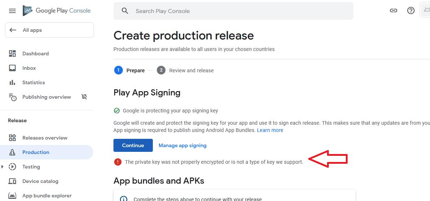Viewport: 430px width, 201px height.
Task: Open Releases overview
Action: (45, 138)
